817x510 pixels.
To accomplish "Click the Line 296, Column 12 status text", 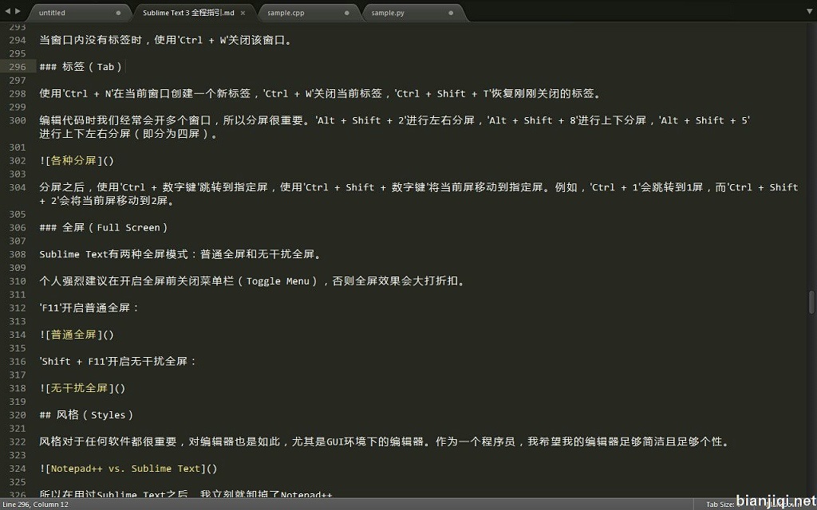I will pos(35,504).
